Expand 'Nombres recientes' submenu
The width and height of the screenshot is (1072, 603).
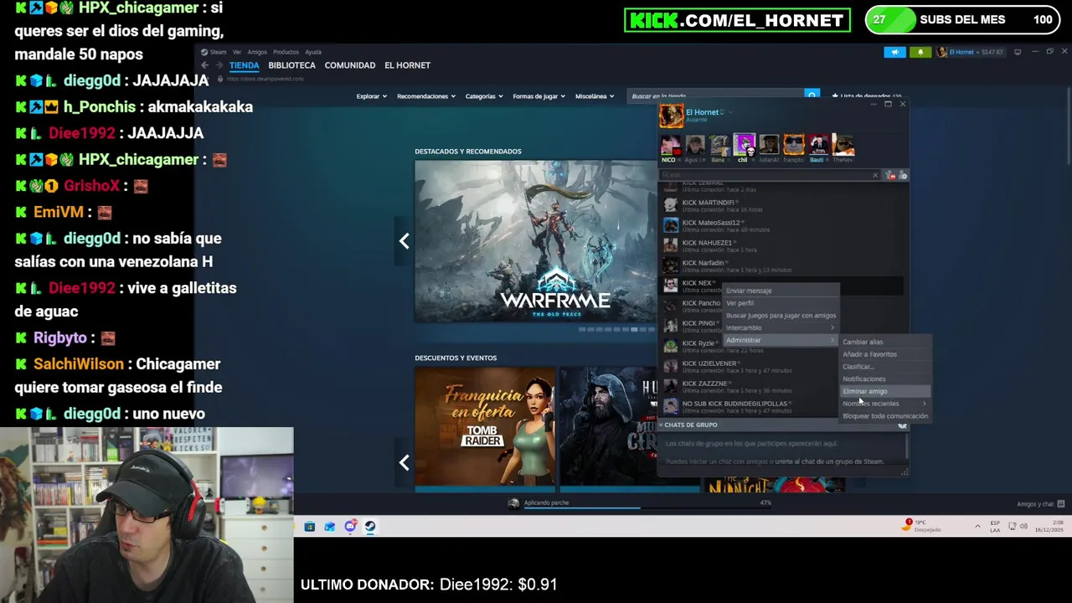coord(885,404)
